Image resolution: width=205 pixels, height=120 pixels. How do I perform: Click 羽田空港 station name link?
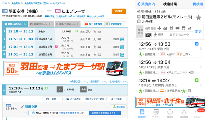point(31,107)
